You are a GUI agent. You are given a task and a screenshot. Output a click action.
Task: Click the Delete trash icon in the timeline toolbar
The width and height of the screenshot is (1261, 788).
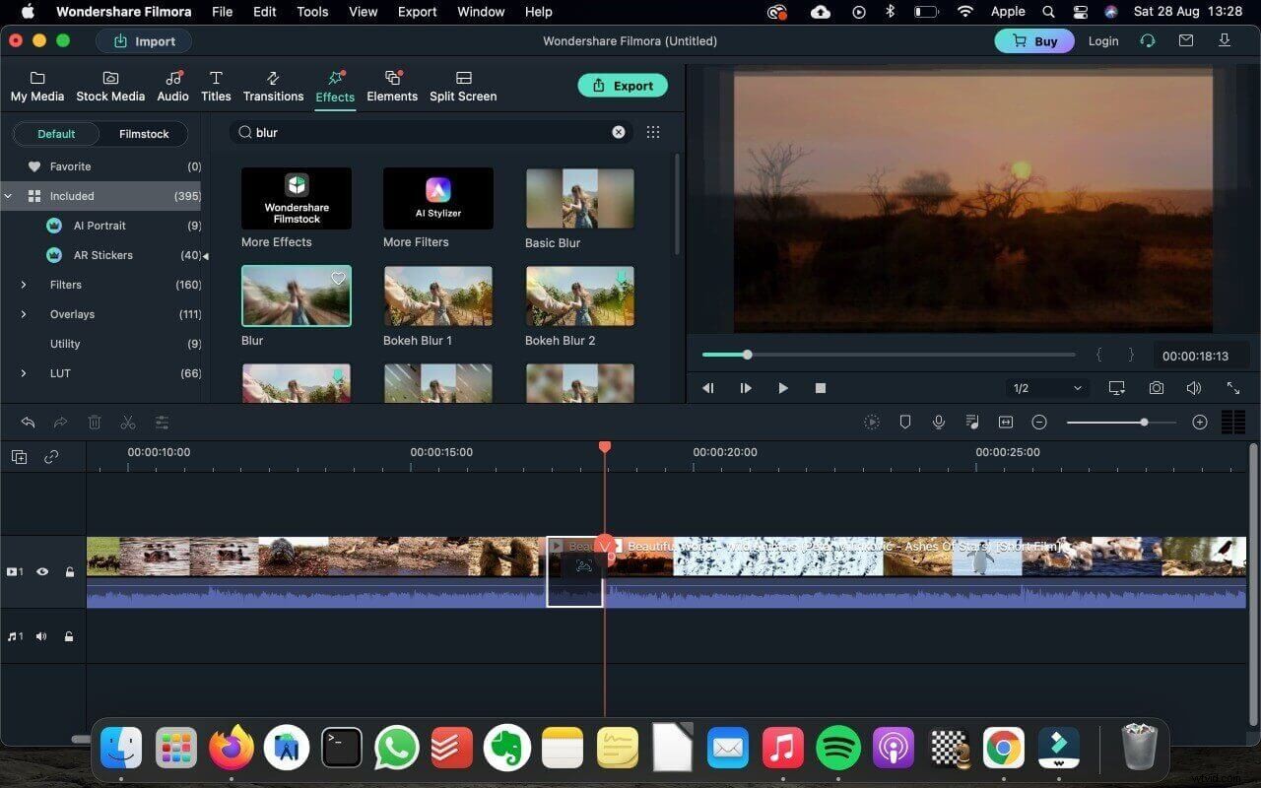click(94, 422)
